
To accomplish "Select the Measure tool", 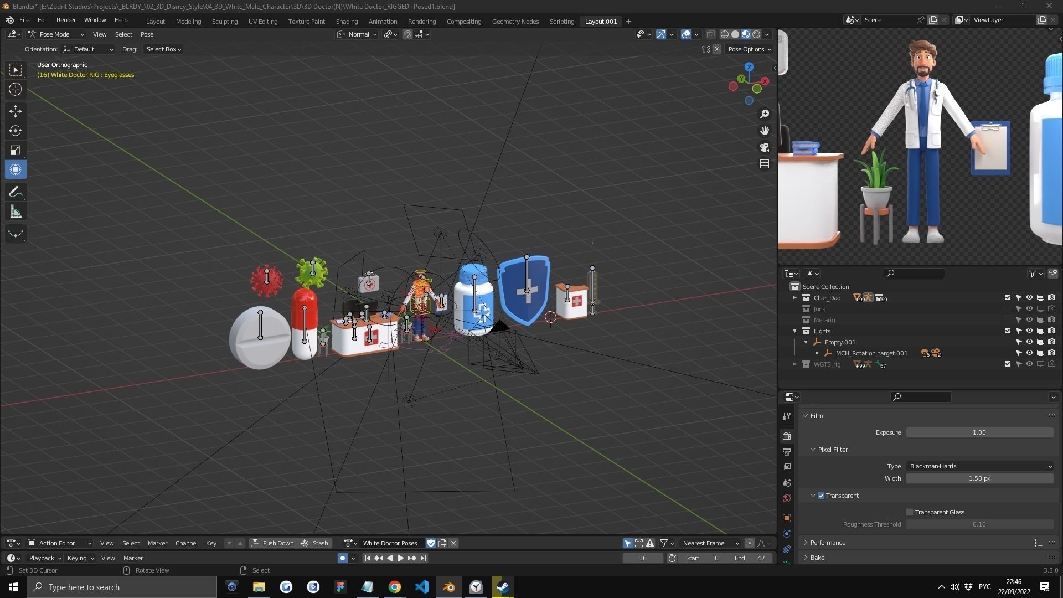I will point(16,212).
